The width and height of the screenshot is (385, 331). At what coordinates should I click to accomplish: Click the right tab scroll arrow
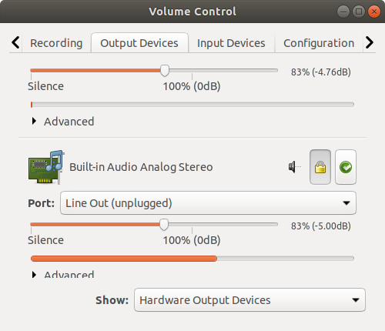point(370,42)
